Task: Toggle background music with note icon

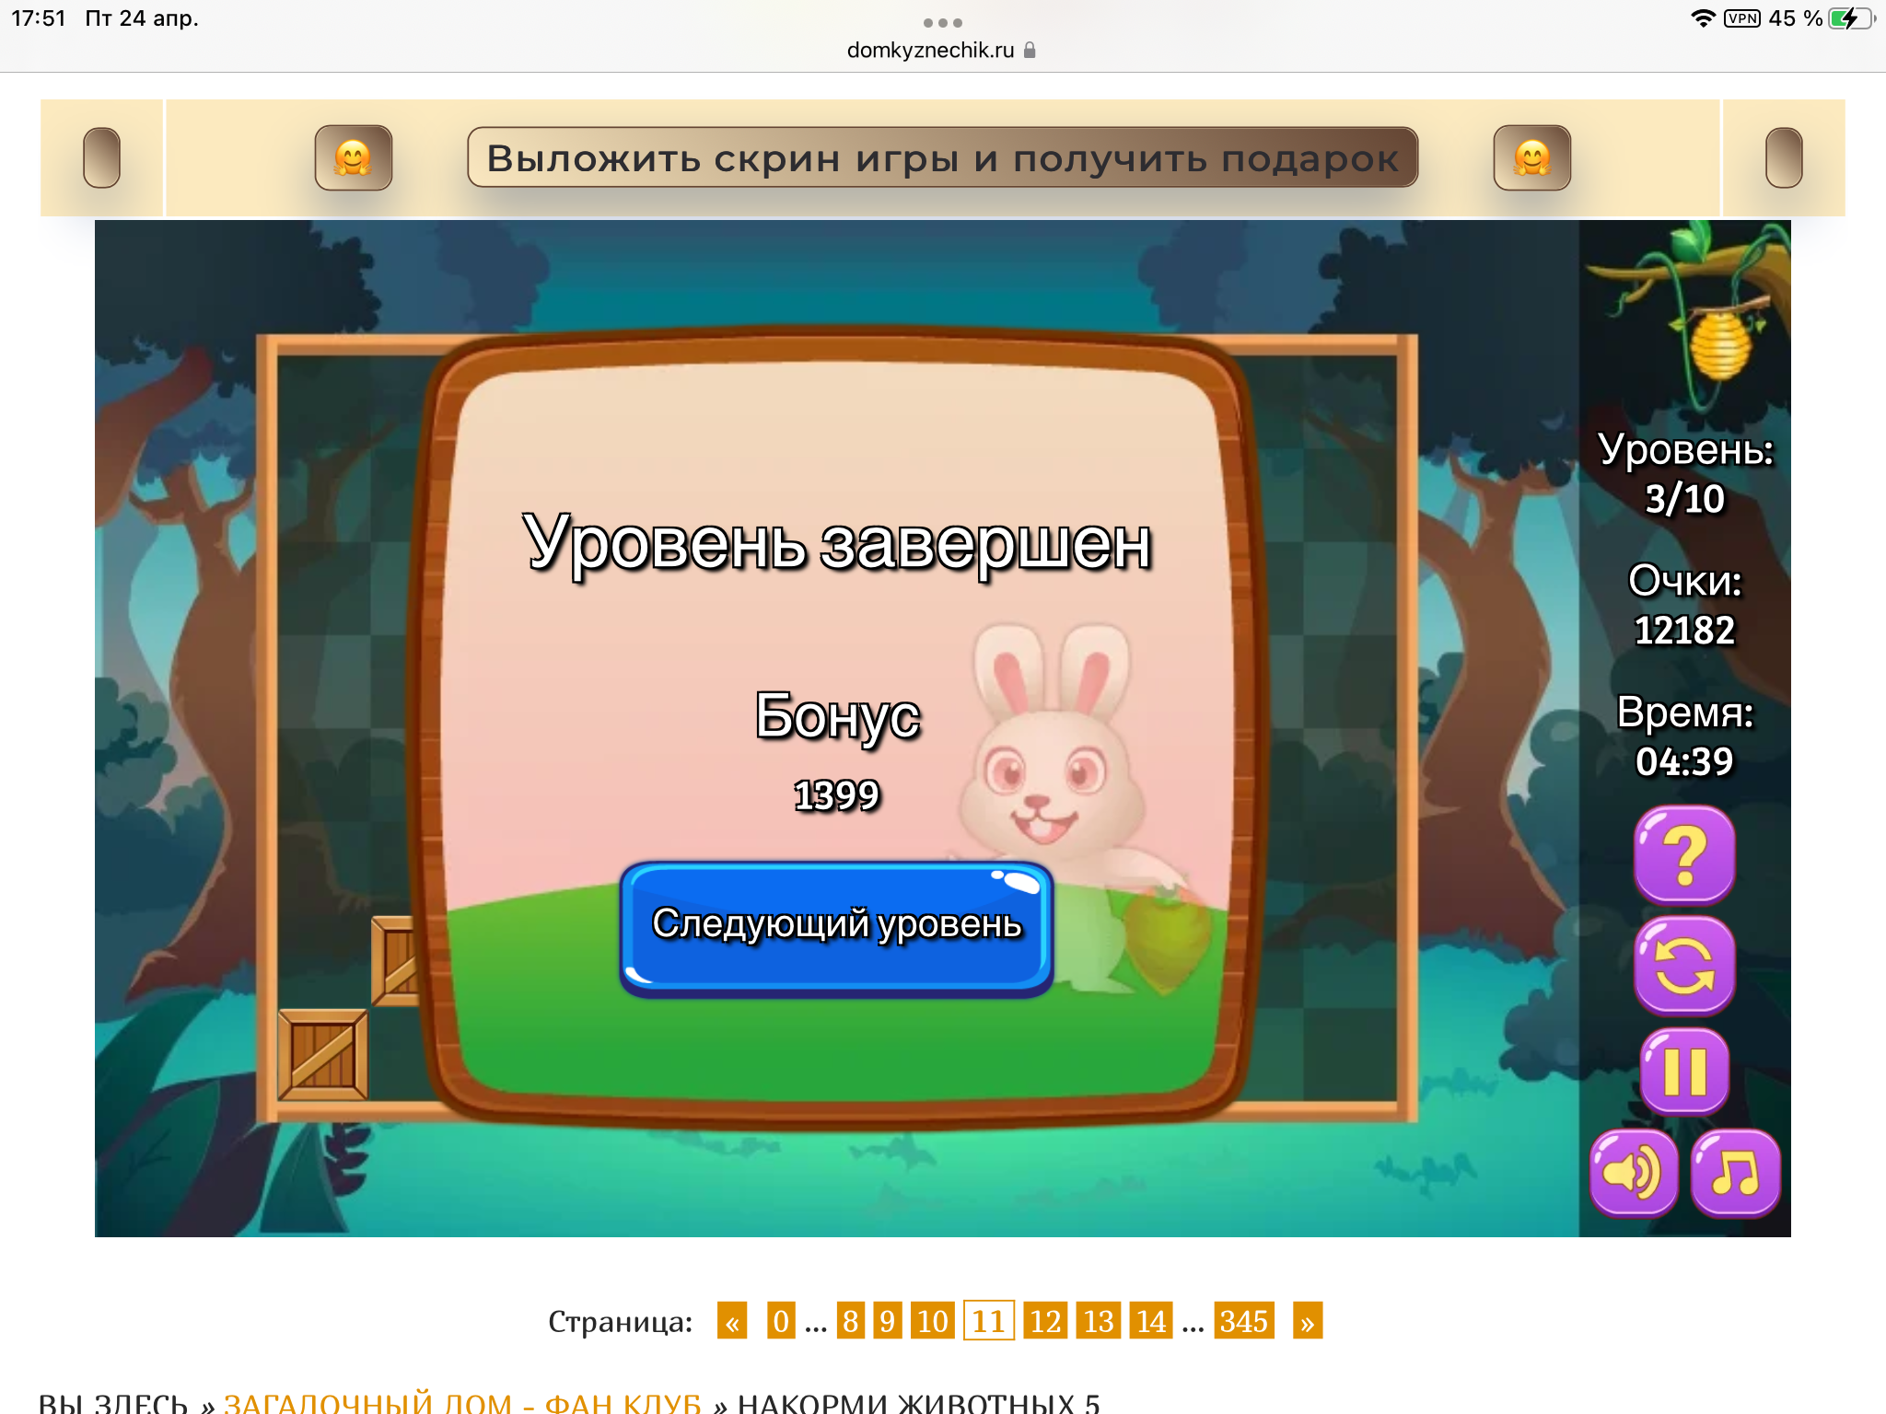Action: [x=1735, y=1173]
